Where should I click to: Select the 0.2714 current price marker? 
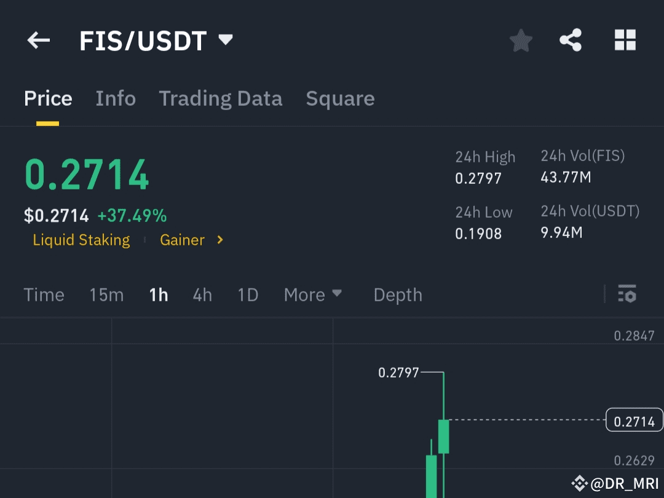(634, 421)
